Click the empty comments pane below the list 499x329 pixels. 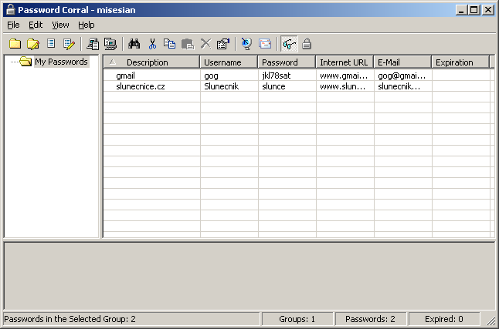pyautogui.click(x=249, y=275)
